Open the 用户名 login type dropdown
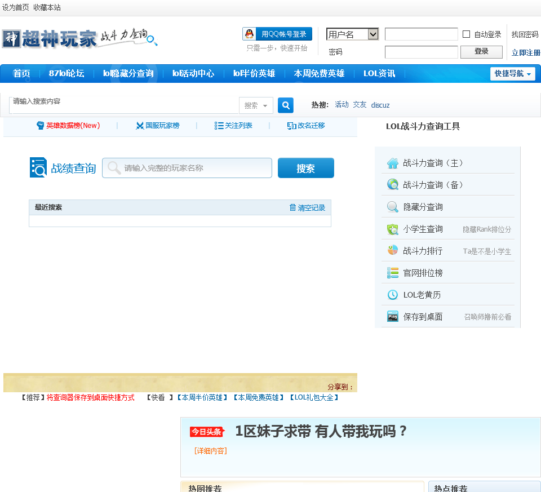Image resolution: width=541 pixels, height=492 pixels. pos(352,34)
